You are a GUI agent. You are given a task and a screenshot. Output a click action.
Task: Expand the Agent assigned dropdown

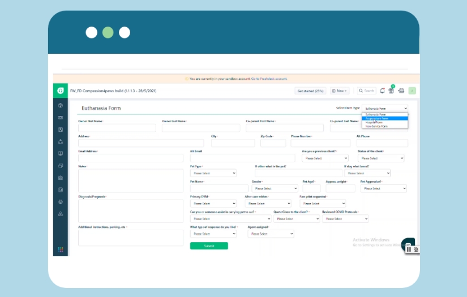tap(271, 234)
